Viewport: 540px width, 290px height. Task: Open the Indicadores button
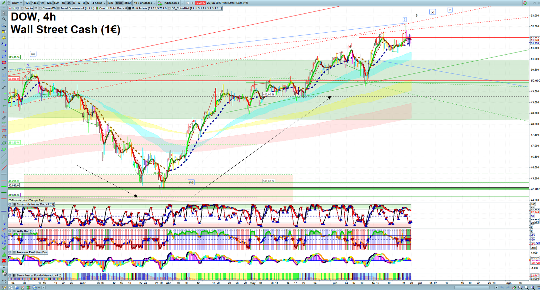point(168,3)
